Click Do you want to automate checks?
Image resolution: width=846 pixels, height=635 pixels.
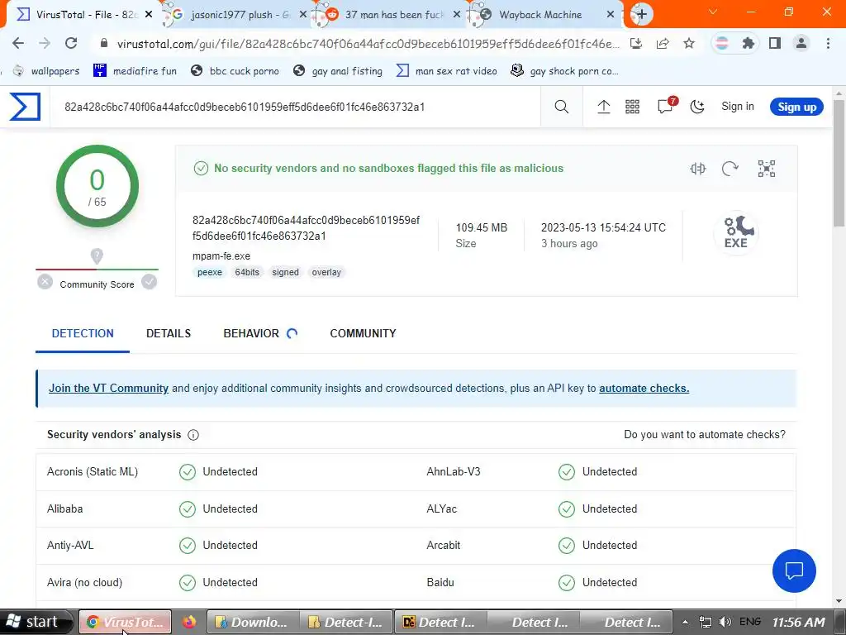(705, 435)
